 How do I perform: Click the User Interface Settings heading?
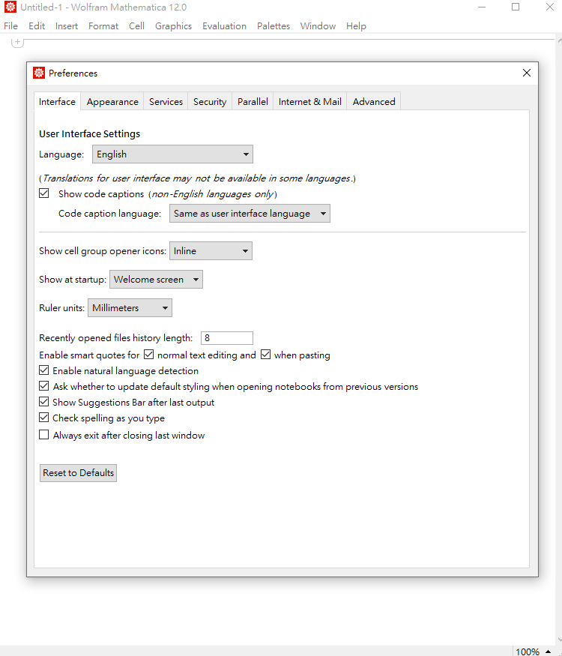[89, 134]
